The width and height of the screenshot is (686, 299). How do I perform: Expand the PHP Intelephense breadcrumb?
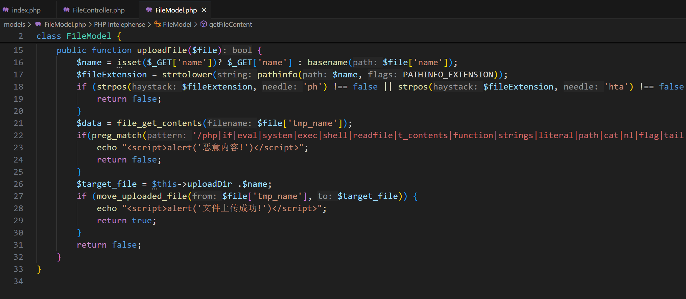point(119,24)
